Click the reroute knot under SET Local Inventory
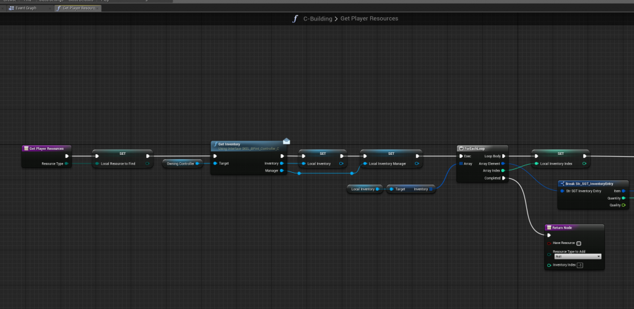This screenshot has height=309, width=634. (x=299, y=173)
